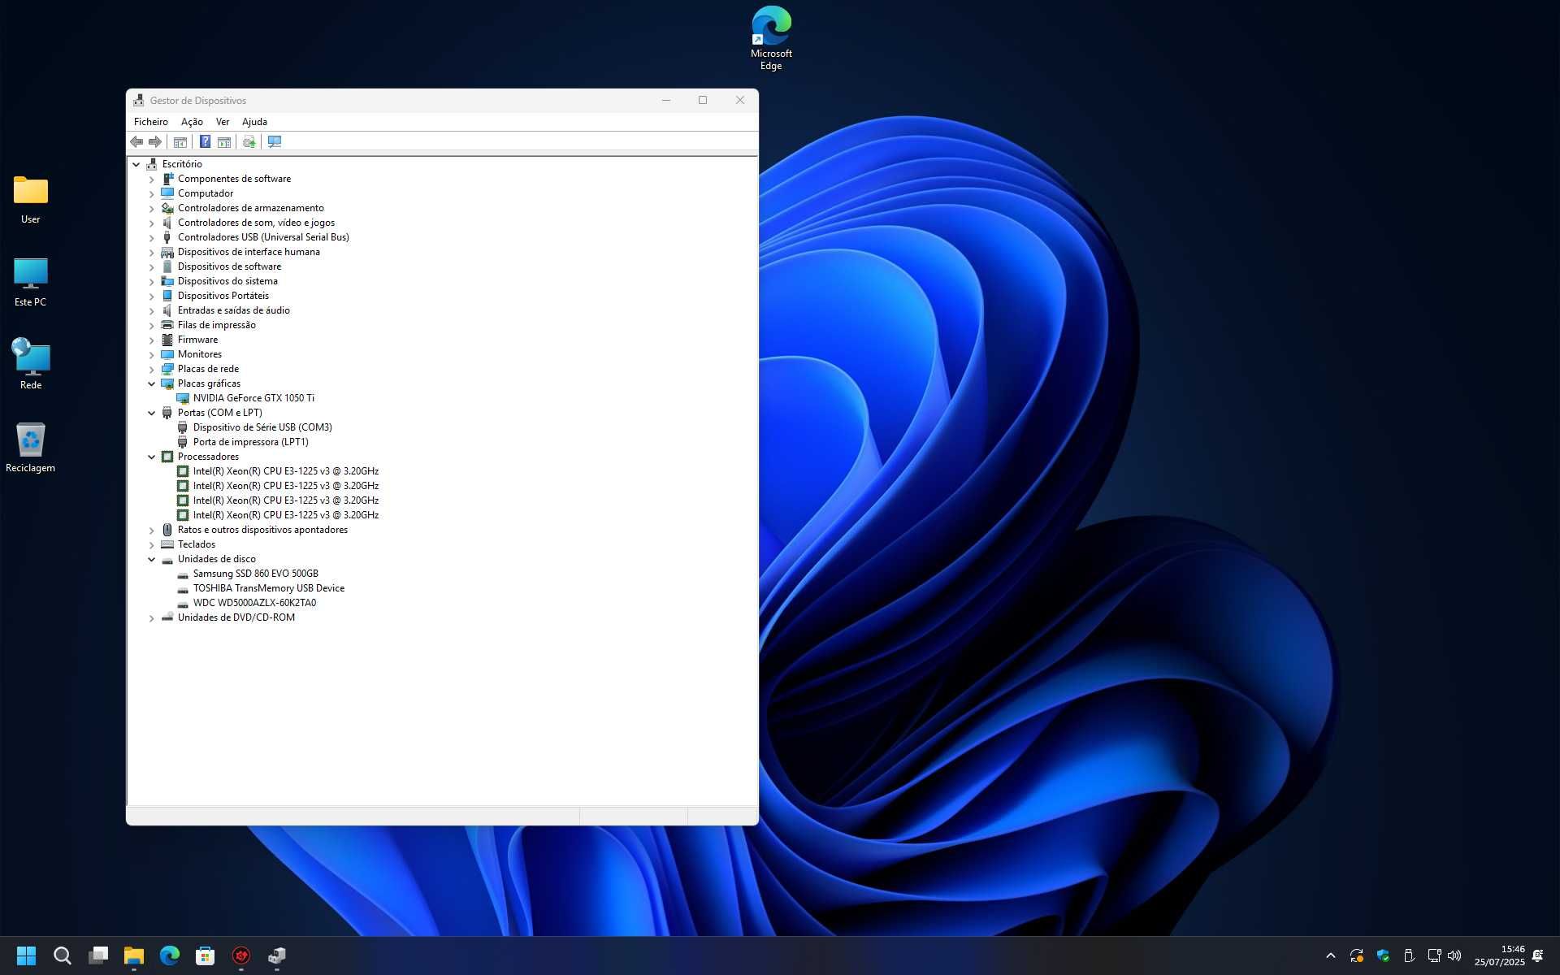Viewport: 1560px width, 975px height.
Task: Open Task View from the taskbar
Action: 98,955
